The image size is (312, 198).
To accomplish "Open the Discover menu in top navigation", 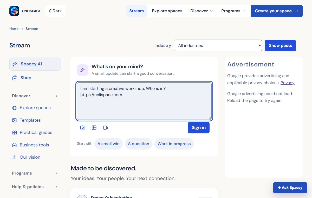I will [x=201, y=11].
